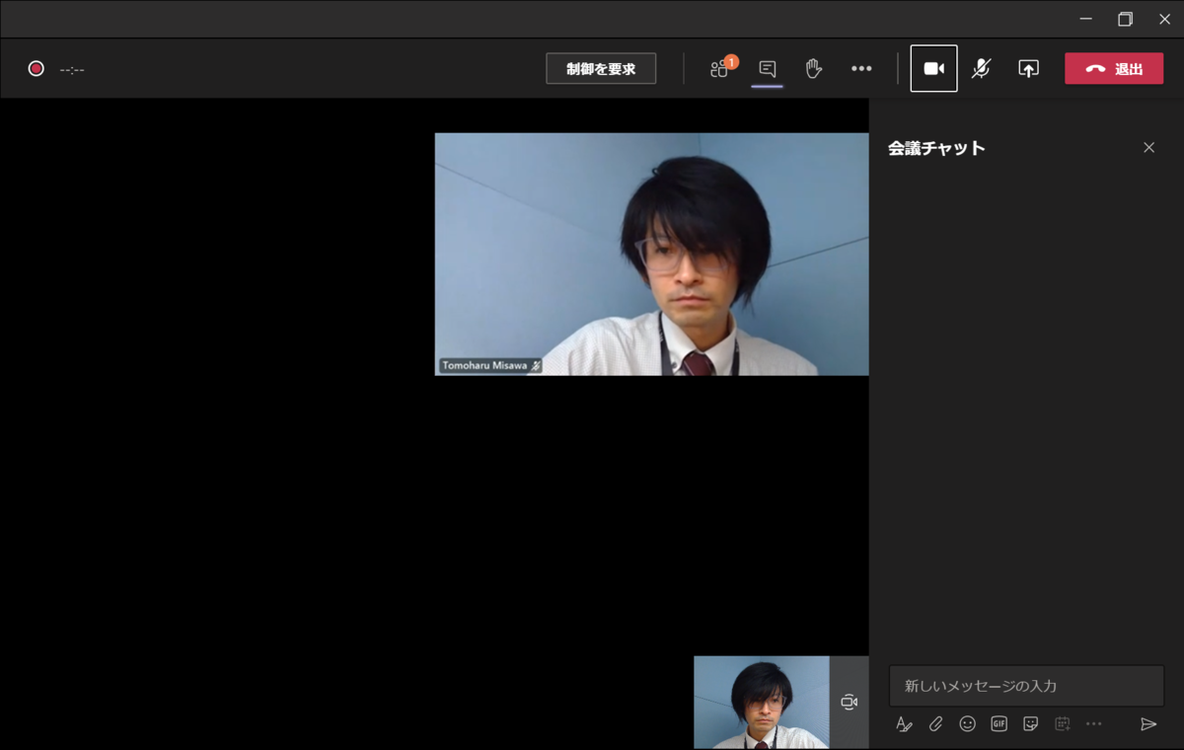Send the chat message

point(1147,723)
